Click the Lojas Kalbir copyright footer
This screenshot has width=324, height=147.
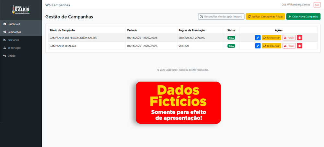click(183, 70)
